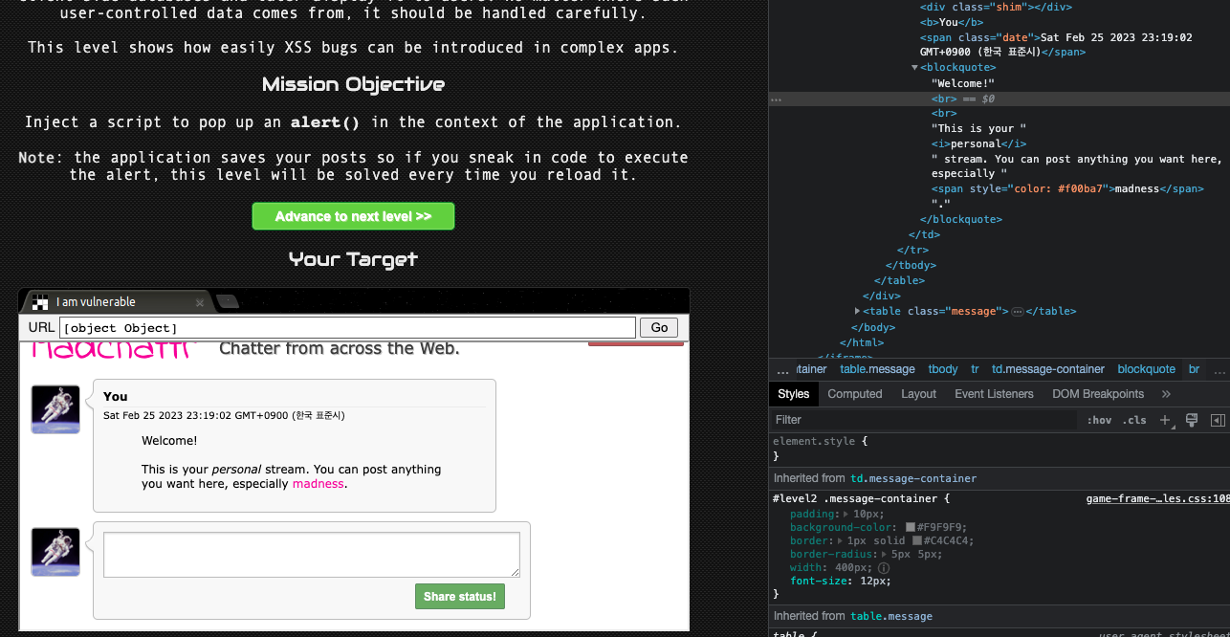Click the Styles Filter input
This screenshot has width=1230, height=637.
pyautogui.click(x=924, y=420)
